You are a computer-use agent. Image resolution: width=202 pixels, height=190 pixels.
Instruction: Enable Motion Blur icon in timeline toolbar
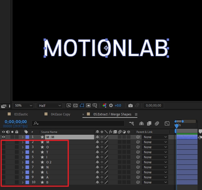[x=157, y=123]
